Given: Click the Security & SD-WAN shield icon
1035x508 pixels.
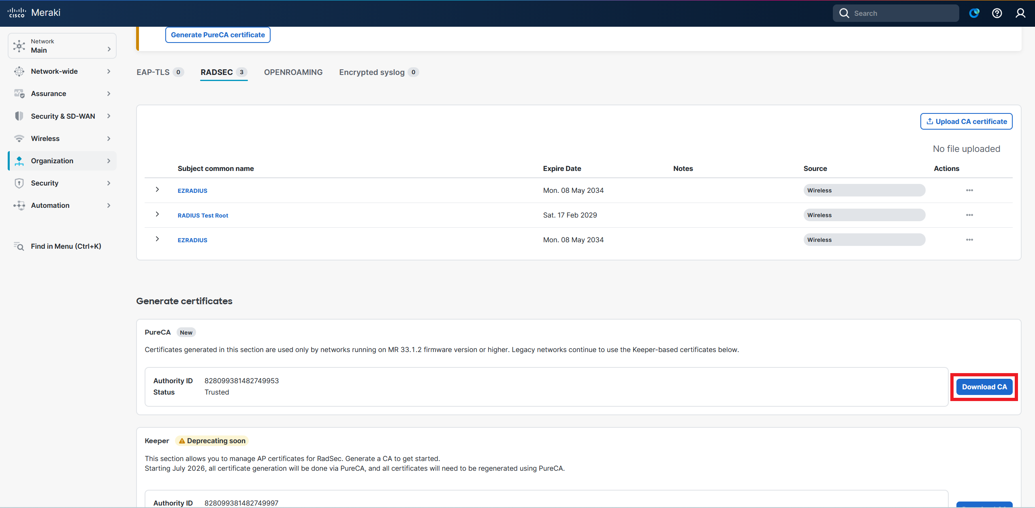Looking at the screenshot, I should pos(19,116).
